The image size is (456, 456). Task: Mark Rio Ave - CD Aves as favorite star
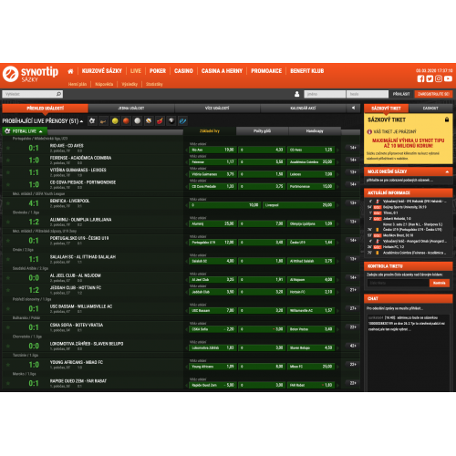(8, 148)
